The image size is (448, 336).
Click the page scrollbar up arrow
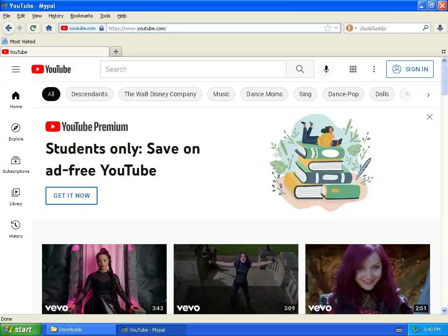[444, 60]
